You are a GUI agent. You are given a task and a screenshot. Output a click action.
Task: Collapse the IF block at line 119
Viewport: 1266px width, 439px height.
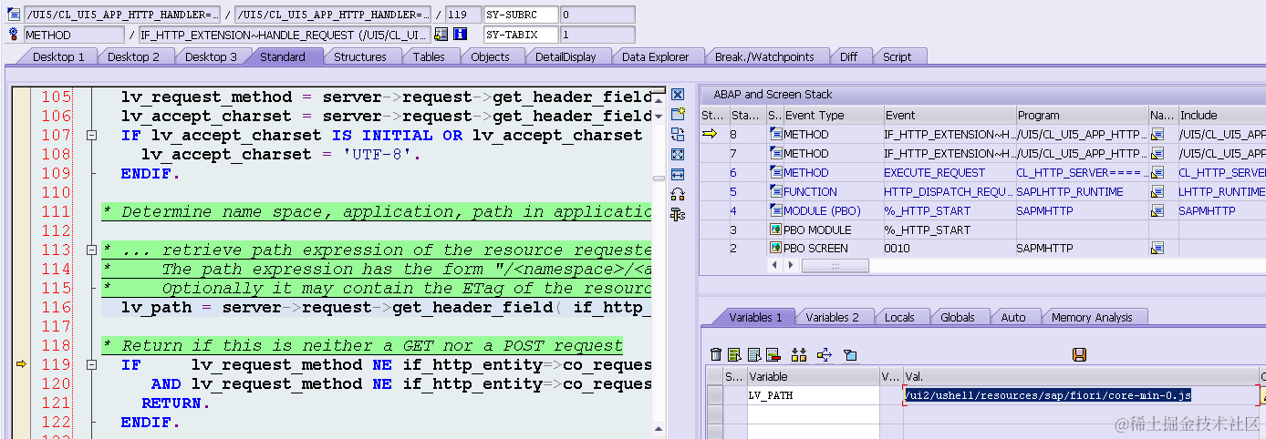pyautogui.click(x=91, y=364)
